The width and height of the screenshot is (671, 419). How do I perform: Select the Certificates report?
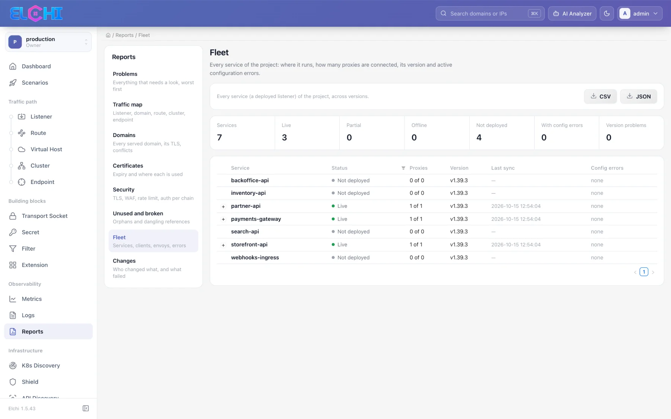click(x=153, y=169)
